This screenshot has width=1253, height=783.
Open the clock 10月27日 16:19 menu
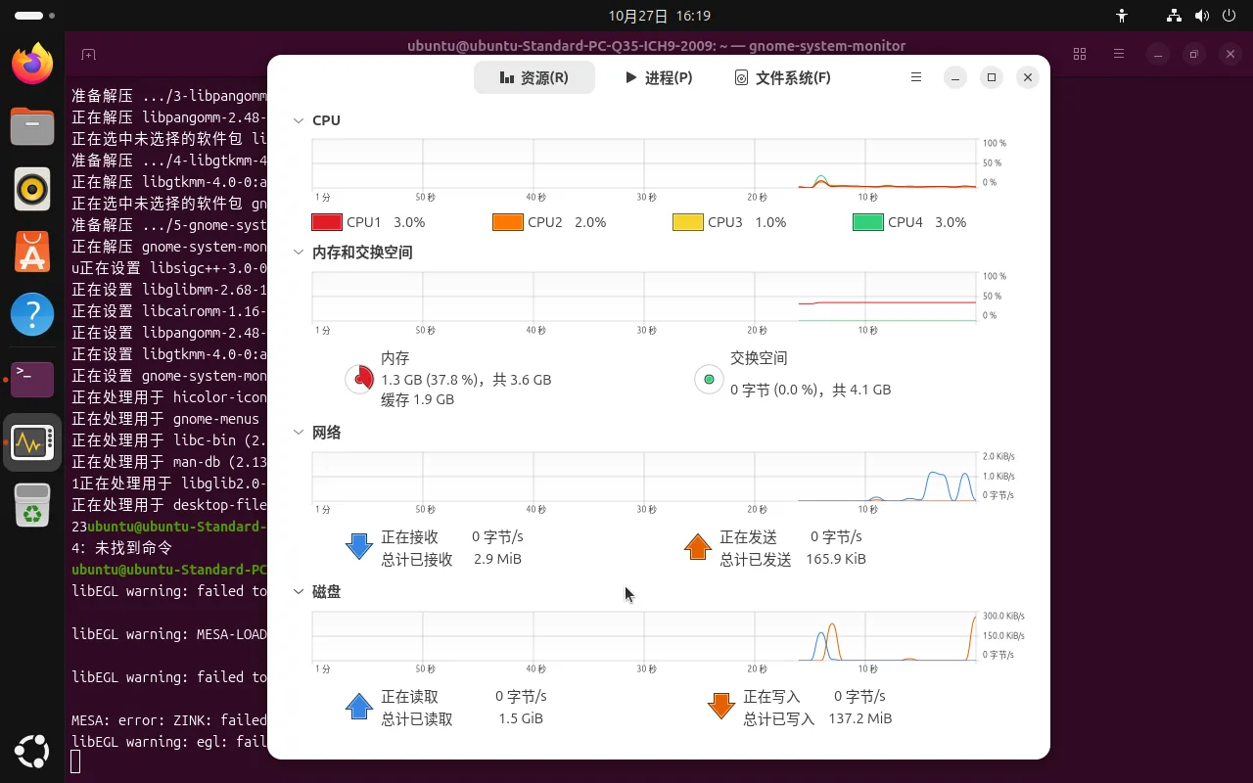tap(659, 16)
